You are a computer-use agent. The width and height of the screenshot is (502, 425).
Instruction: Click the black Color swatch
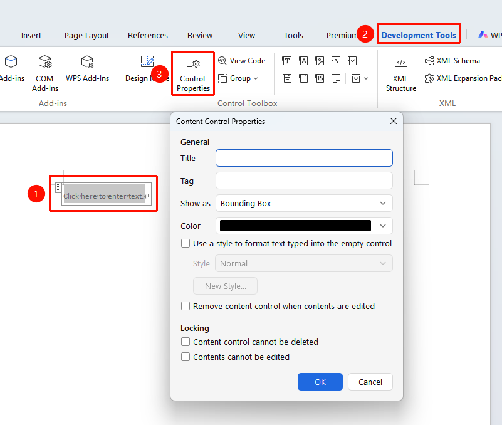click(x=296, y=226)
